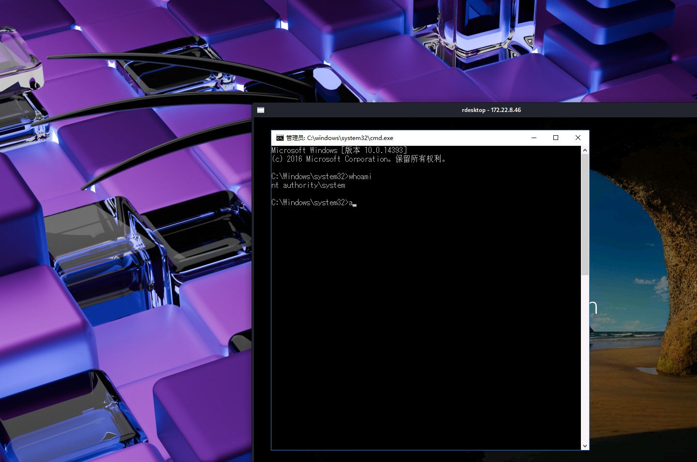
Task: Click the Microsoft Windows version line
Action: point(339,150)
